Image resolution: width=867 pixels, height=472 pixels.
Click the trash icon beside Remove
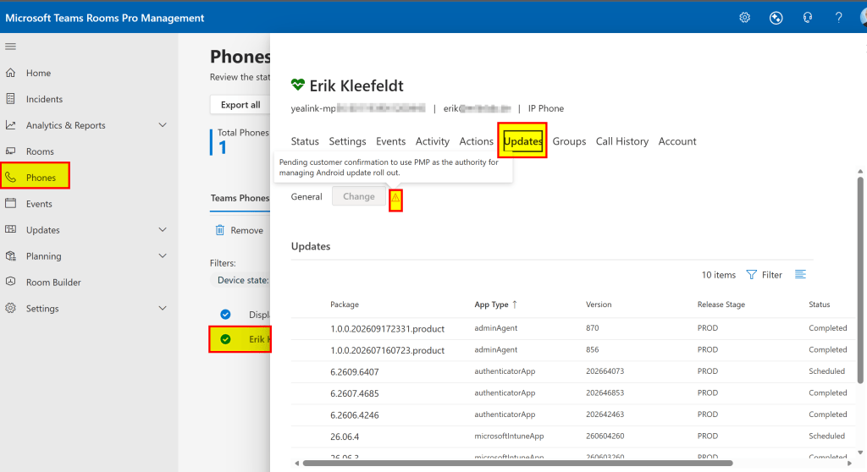[219, 230]
